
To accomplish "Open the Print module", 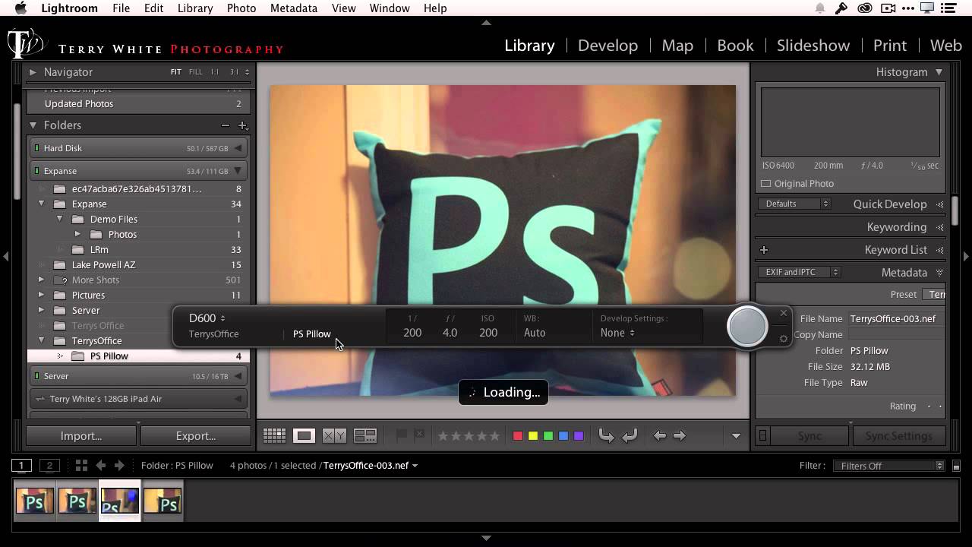I will [x=889, y=46].
